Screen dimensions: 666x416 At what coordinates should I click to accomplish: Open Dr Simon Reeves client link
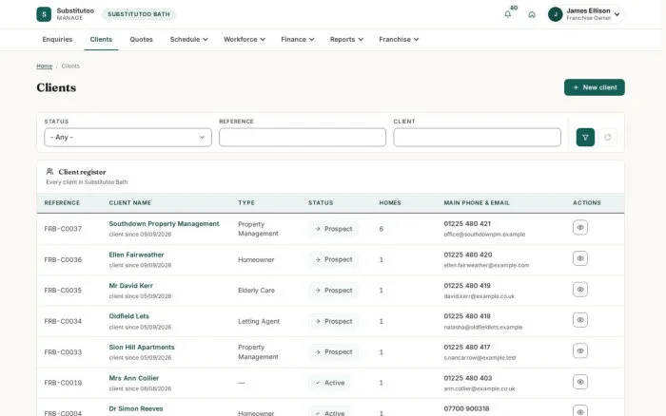pos(136,408)
